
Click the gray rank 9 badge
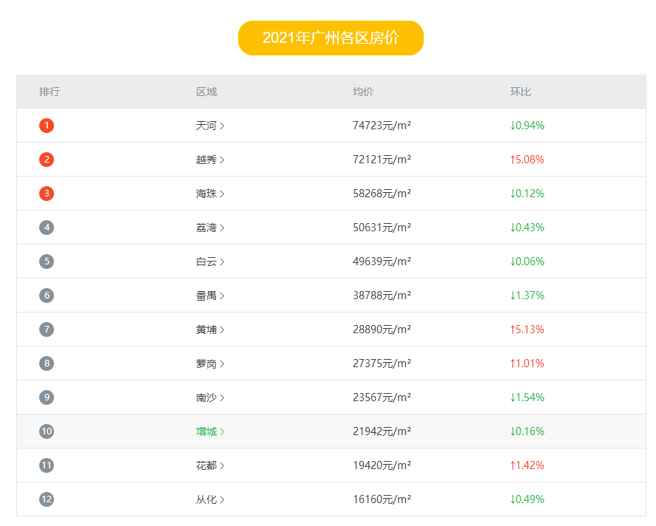pyautogui.click(x=47, y=397)
